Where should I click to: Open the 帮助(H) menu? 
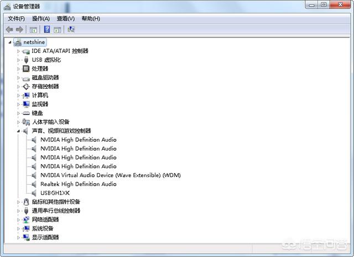click(91, 19)
